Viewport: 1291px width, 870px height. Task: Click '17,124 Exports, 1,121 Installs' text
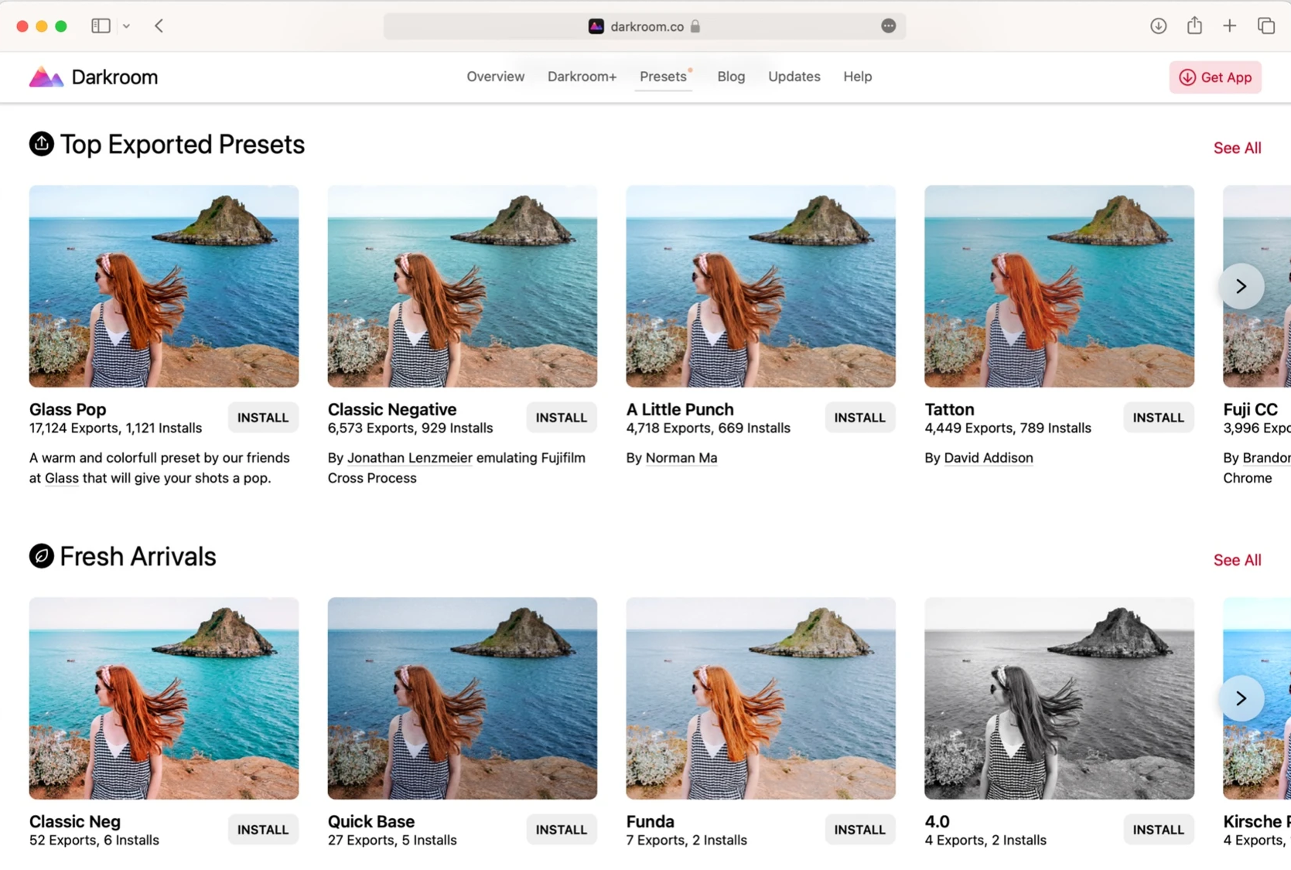(116, 428)
